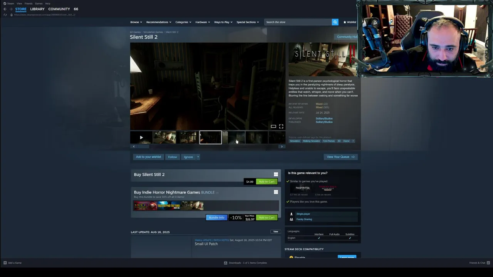The height and width of the screenshot is (277, 493).
Task: Click the Windows icon in Buy Silent Still 2
Action: pyautogui.click(x=276, y=174)
